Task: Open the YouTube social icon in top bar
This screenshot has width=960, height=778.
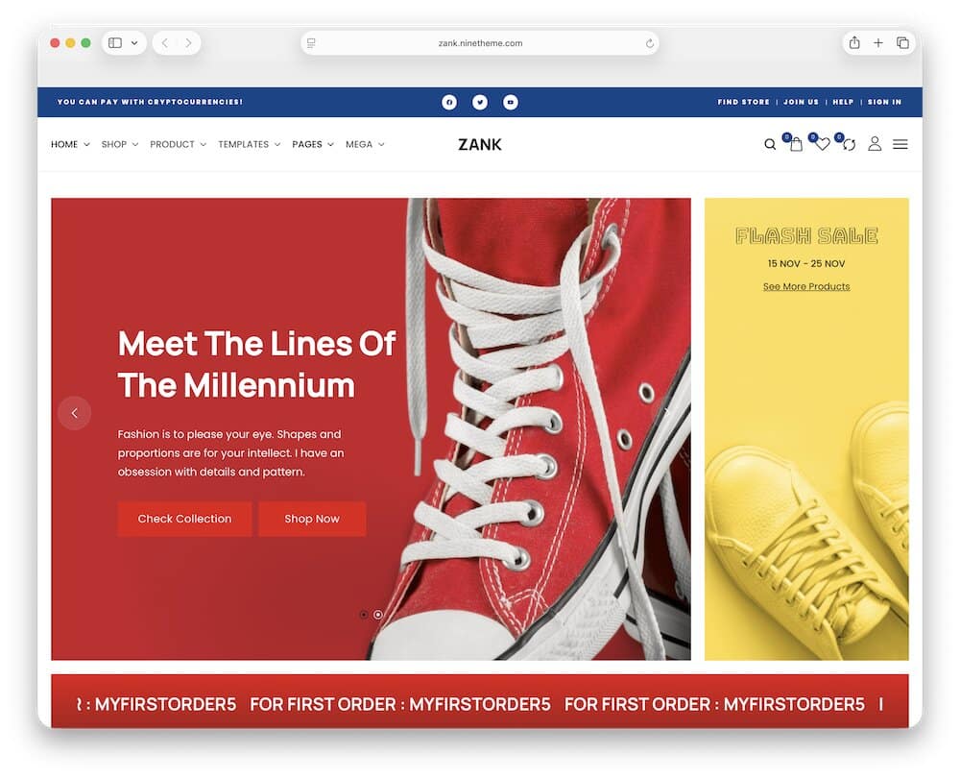Action: point(511,103)
